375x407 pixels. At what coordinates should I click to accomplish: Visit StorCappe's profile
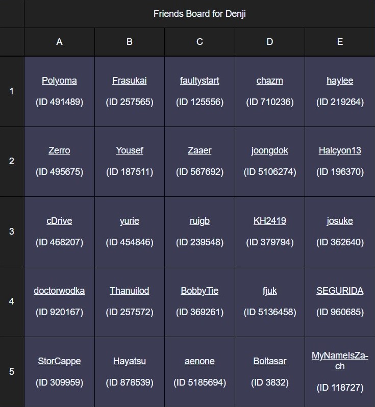click(59, 361)
